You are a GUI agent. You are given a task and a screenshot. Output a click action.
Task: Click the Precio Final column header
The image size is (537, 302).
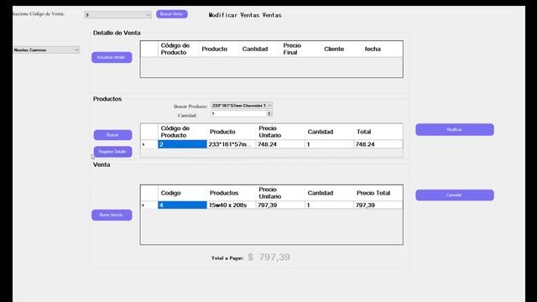click(300, 49)
